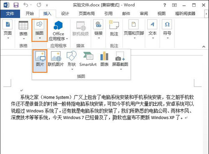Click the Word application icon in title bar
The width and height of the screenshot is (209, 154).
(x=6, y=5)
